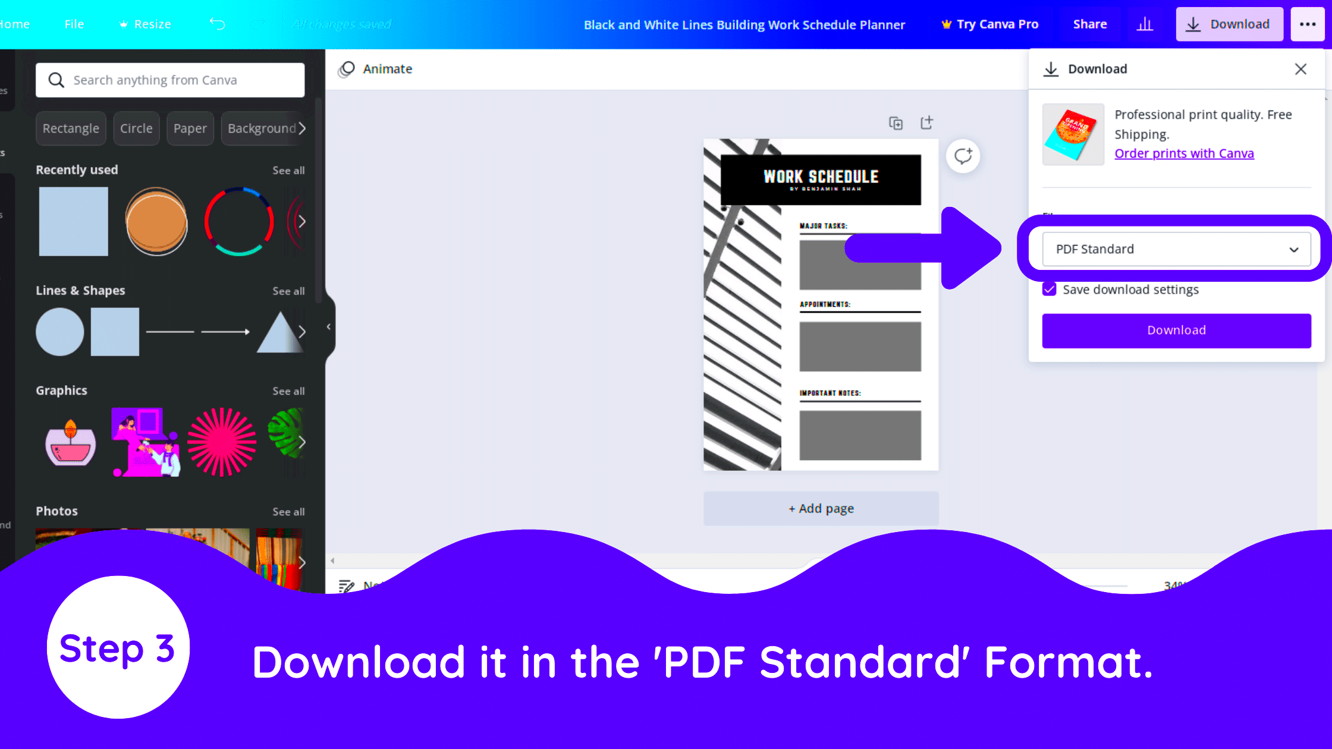The image size is (1332, 749).
Task: Expand the File menu dropdown
Action: pyautogui.click(x=74, y=24)
